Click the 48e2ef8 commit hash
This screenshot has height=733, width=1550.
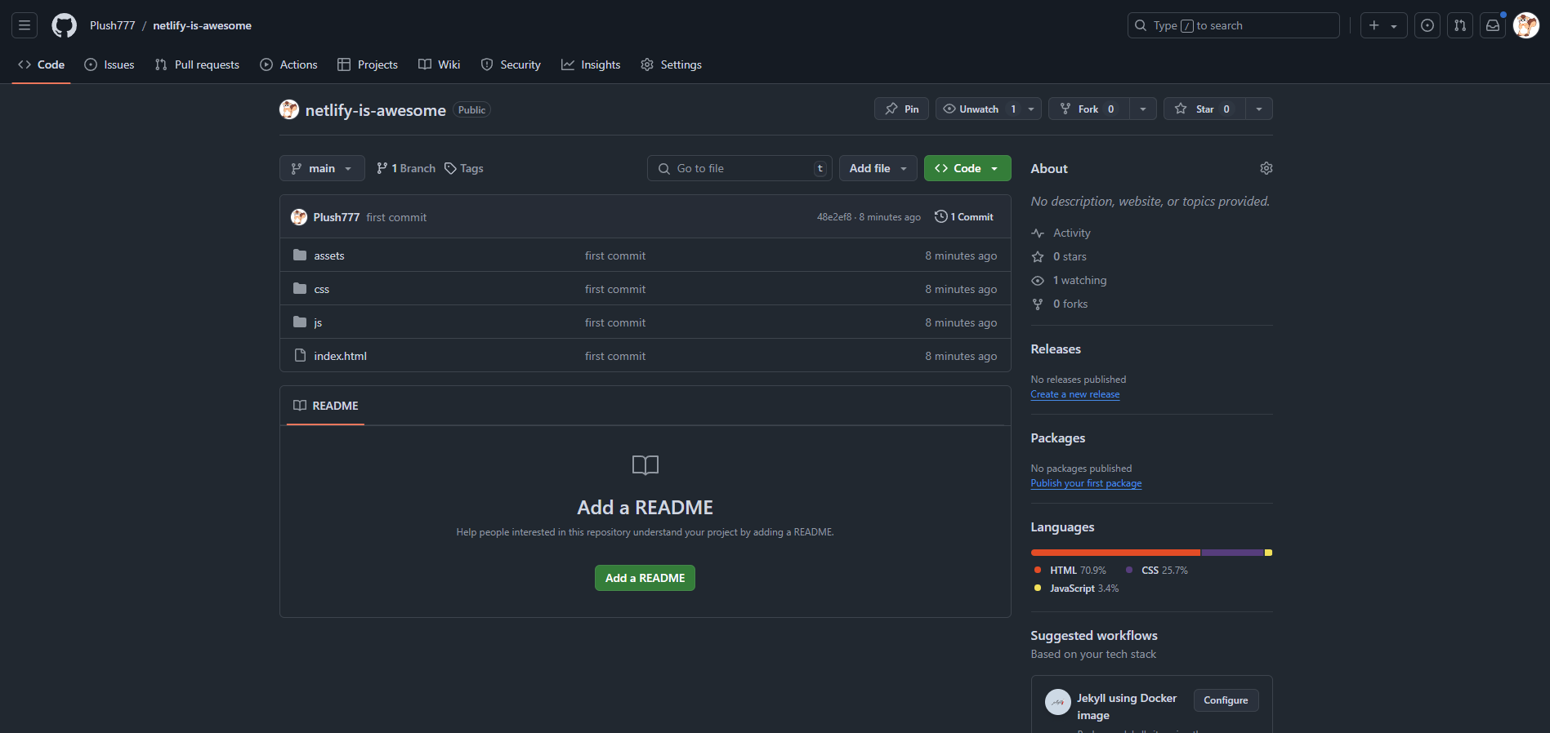(834, 217)
